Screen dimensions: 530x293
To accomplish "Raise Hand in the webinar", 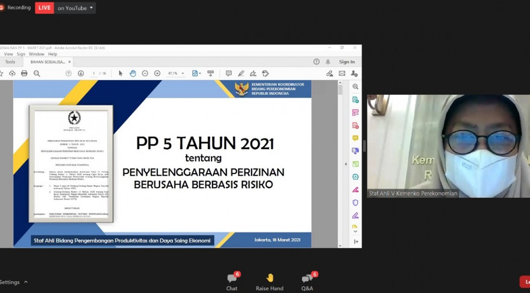I will (x=269, y=282).
